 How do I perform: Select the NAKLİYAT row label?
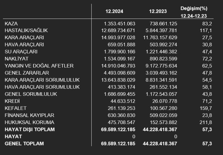tap(16, 59)
